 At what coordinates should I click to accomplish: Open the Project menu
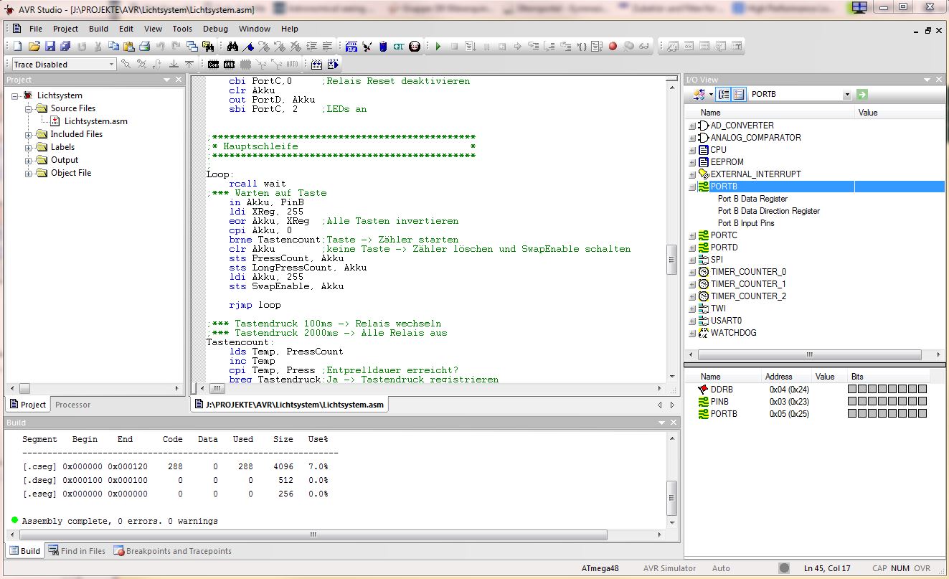[x=65, y=29]
